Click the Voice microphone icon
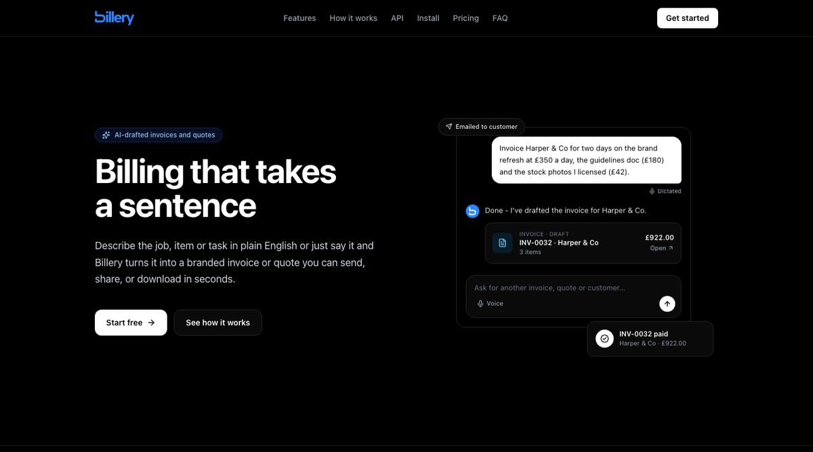This screenshot has width=813, height=452. tap(480, 304)
